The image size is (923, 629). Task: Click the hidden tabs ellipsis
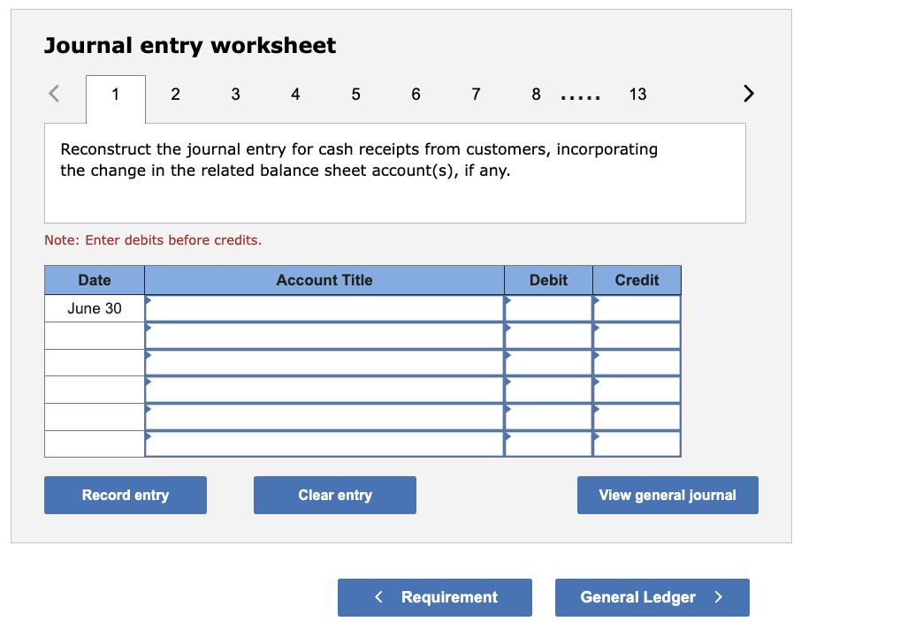[x=580, y=97]
